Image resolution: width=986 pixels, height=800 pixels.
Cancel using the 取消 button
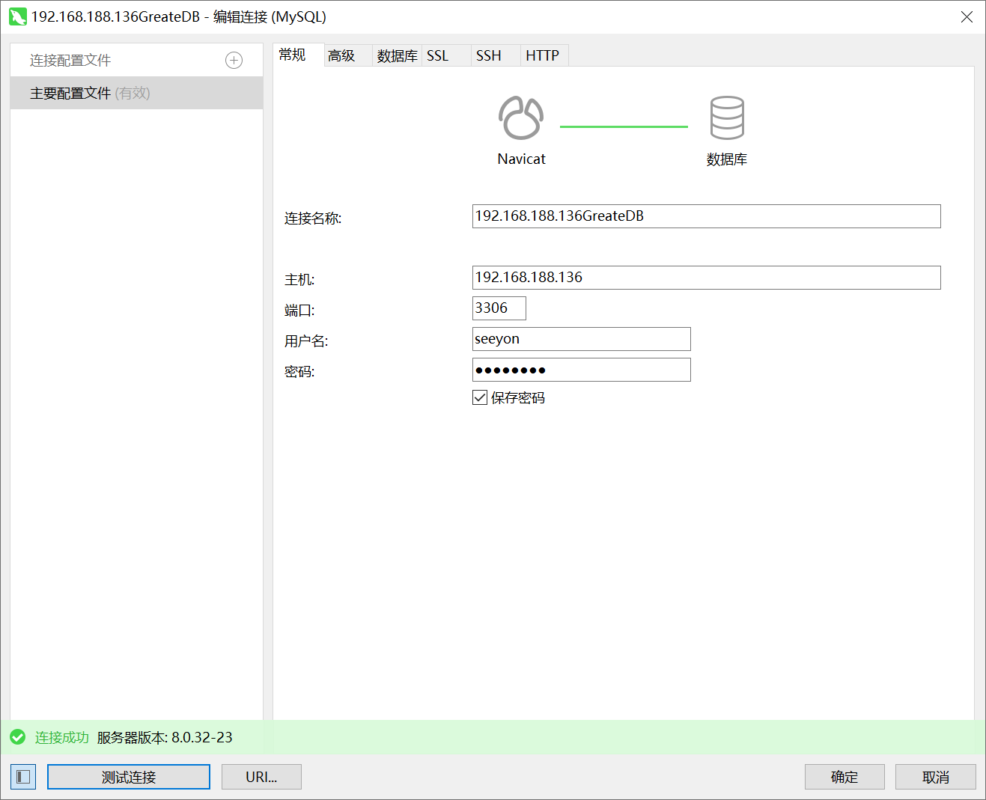pos(935,777)
